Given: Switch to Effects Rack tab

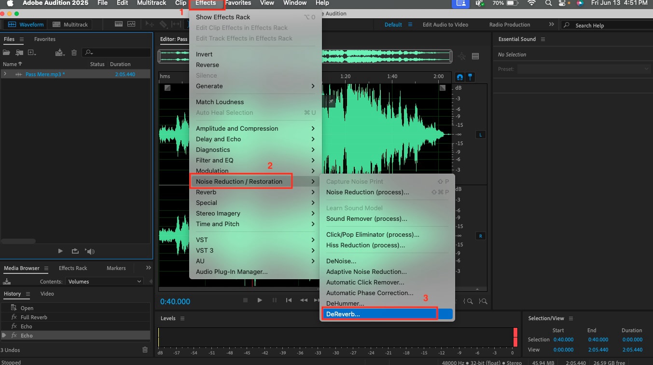Looking at the screenshot, I should 73,268.
